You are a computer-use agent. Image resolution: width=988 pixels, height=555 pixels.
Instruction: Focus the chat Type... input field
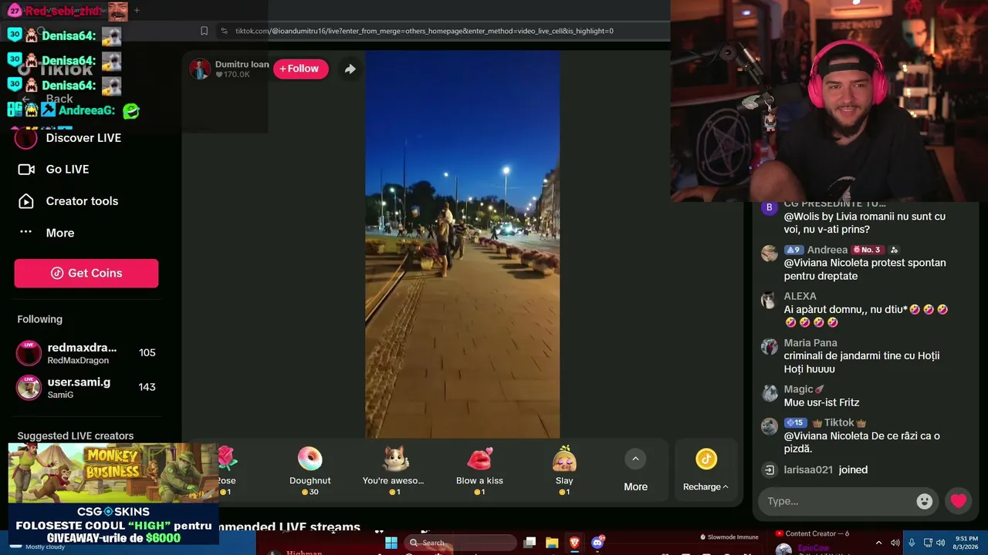pos(838,501)
